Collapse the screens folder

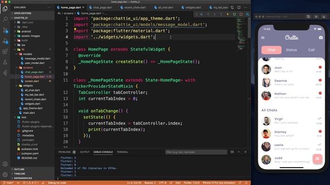(x=32, y=67)
